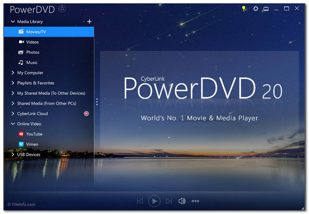Expand My Computer tree node
This screenshot has width=309, height=214.
(x=13, y=72)
